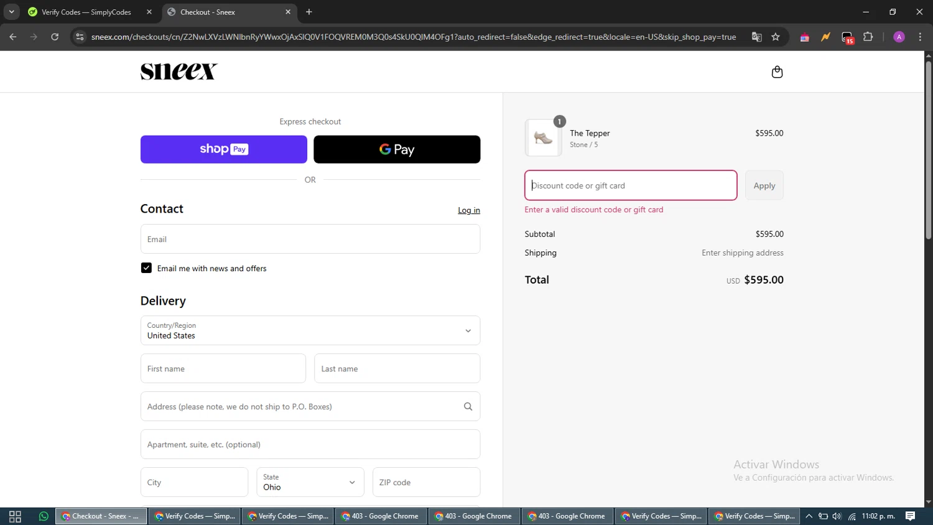The image size is (933, 525).
Task: Open the Windows Start button
Action: [x=15, y=516]
